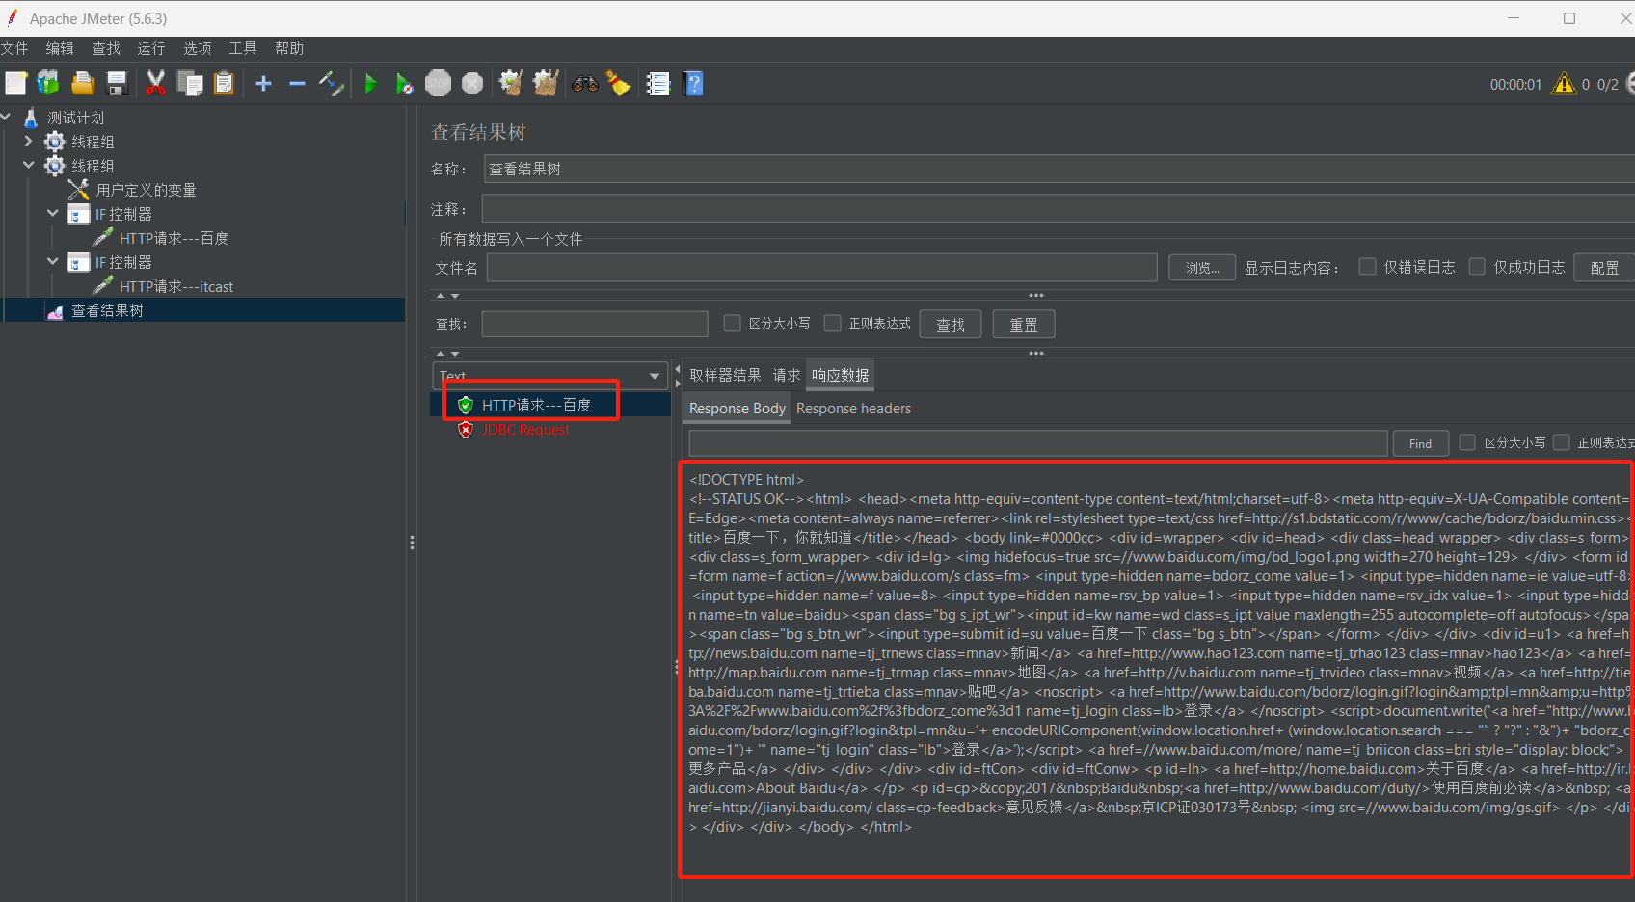Click the Copy icon in toolbar
Screen dimensions: 1635x902
point(190,84)
